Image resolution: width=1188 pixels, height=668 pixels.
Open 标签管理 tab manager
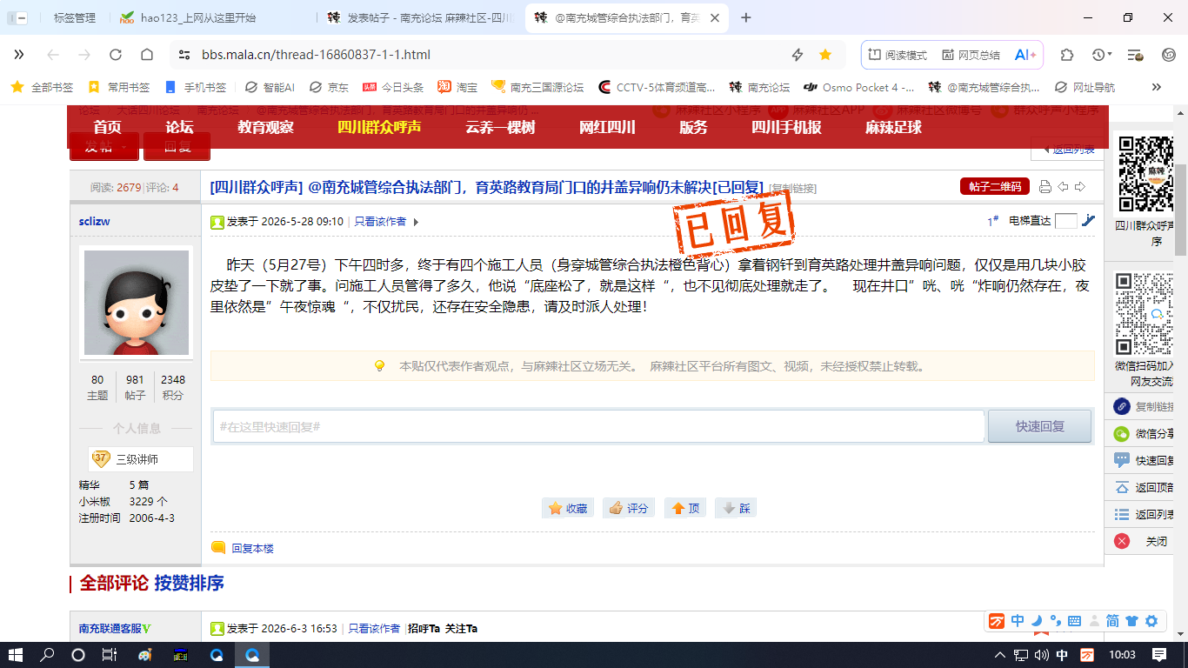click(74, 17)
